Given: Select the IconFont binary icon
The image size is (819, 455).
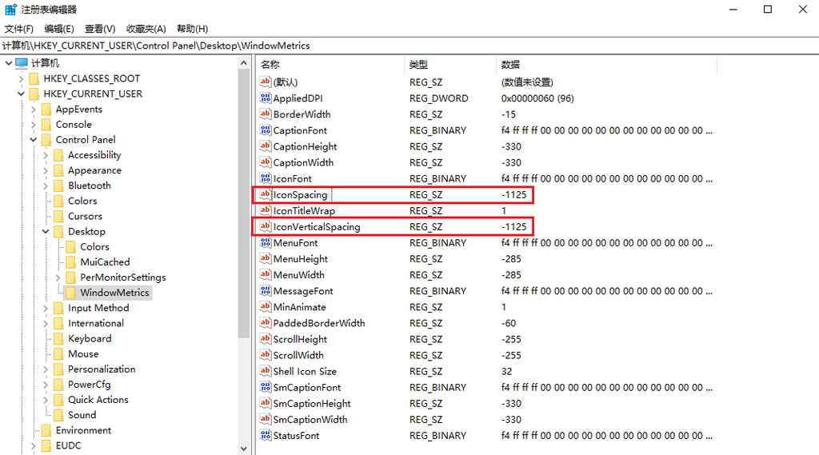Looking at the screenshot, I should pyautogui.click(x=266, y=178).
